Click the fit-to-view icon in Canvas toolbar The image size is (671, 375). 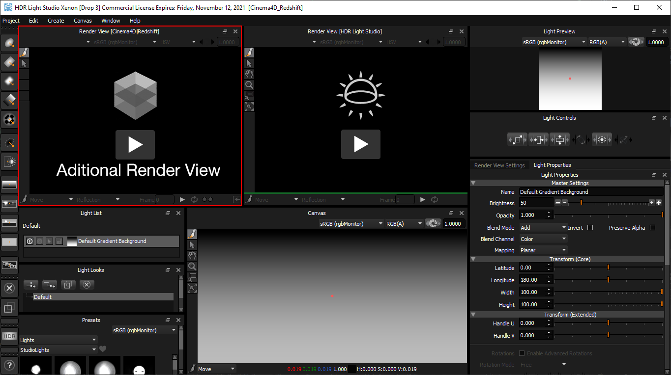[192, 288]
